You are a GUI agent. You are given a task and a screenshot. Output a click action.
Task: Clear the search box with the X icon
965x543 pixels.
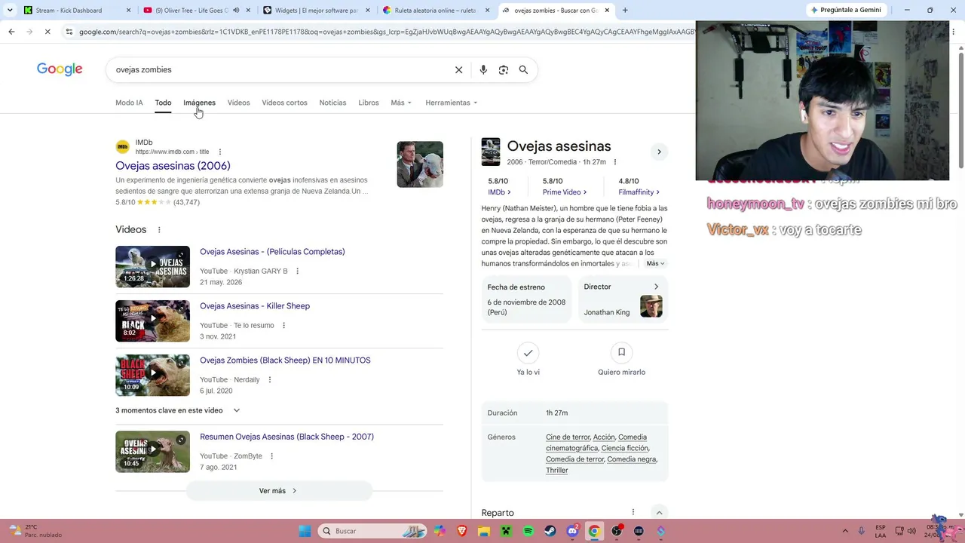click(x=458, y=69)
